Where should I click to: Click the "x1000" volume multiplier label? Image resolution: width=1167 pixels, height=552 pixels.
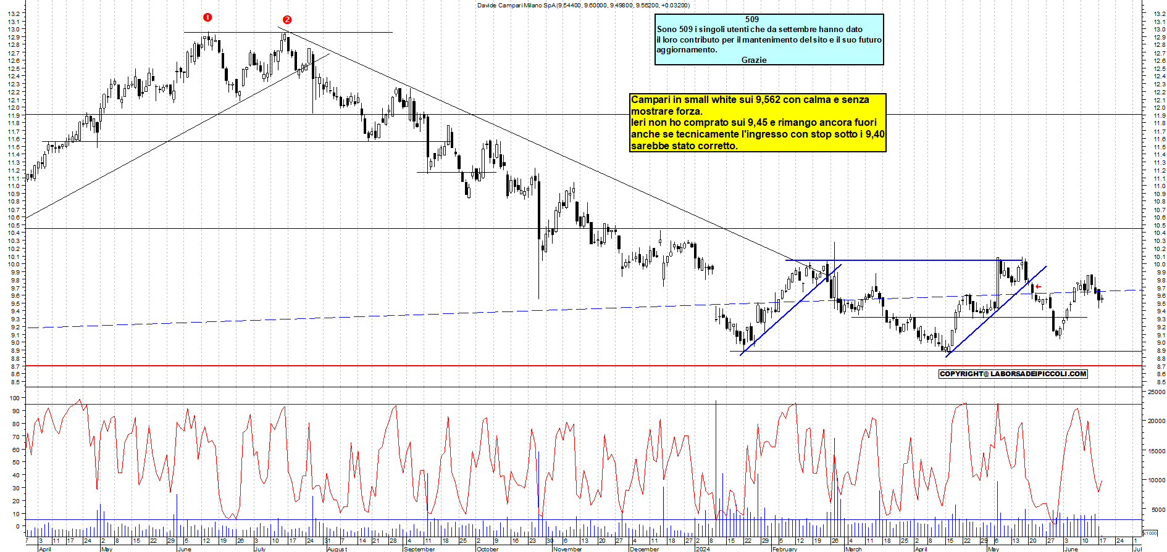[x=1150, y=533]
